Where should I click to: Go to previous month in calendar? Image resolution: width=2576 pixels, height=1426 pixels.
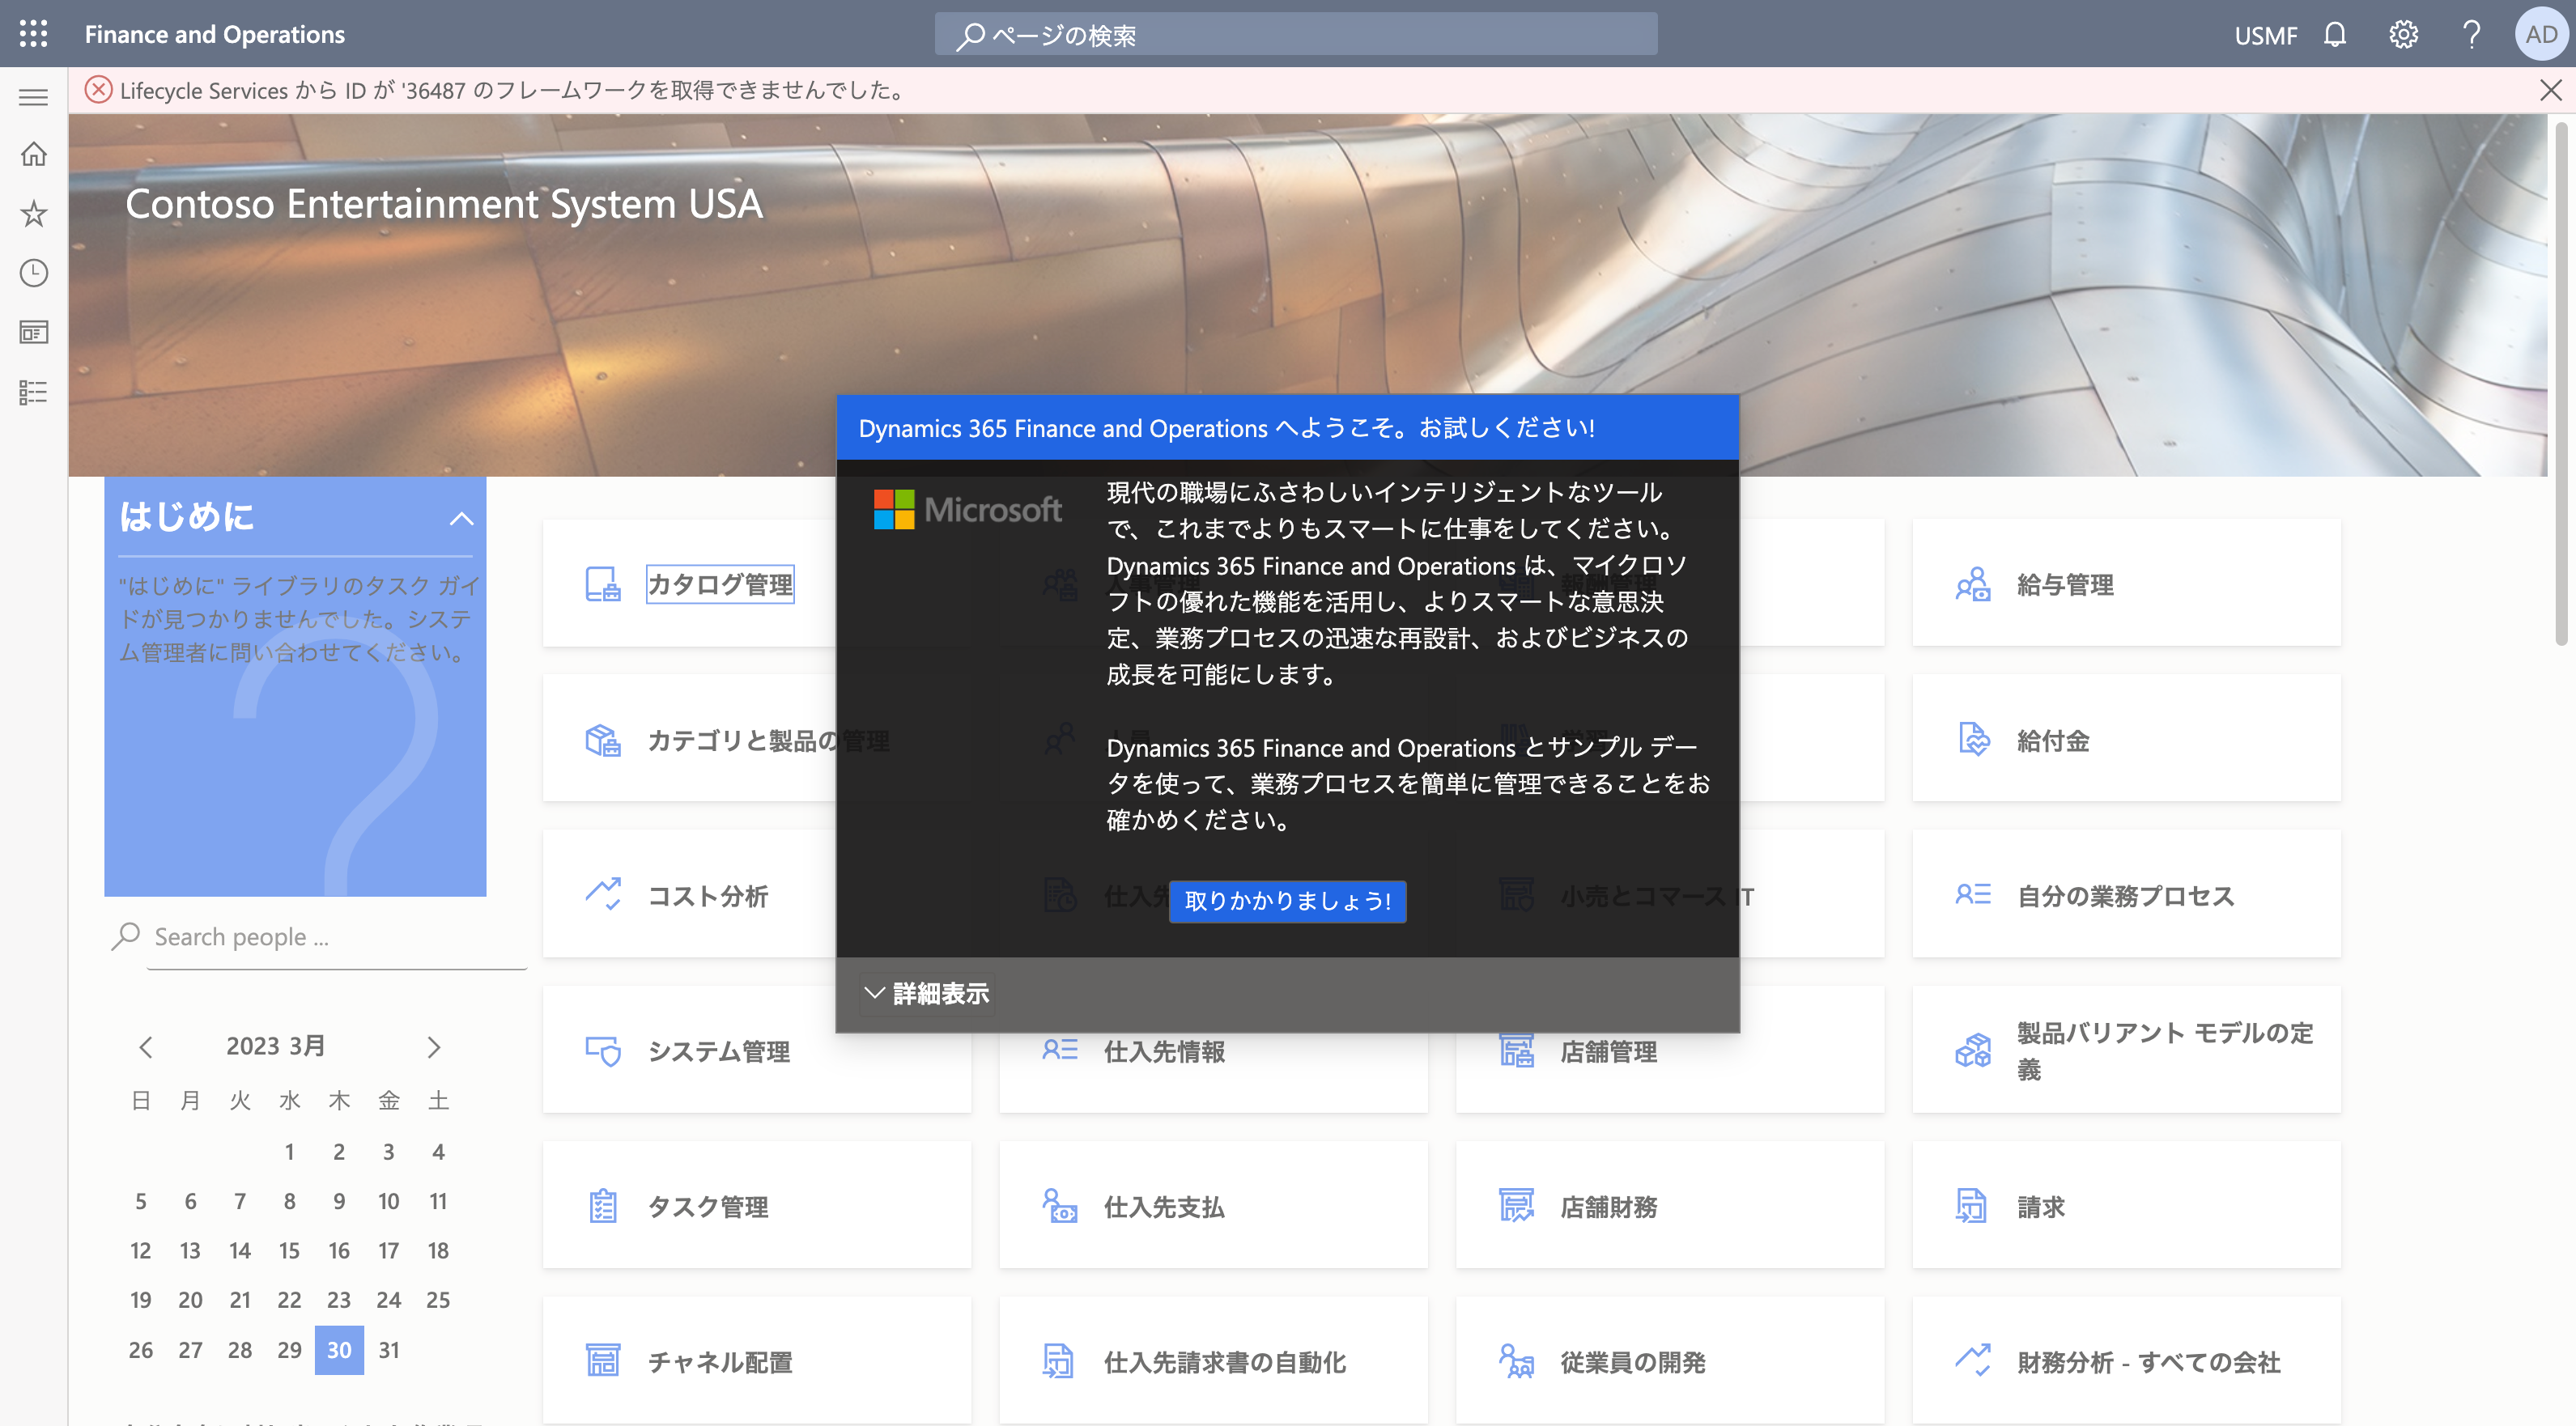pyautogui.click(x=146, y=1047)
